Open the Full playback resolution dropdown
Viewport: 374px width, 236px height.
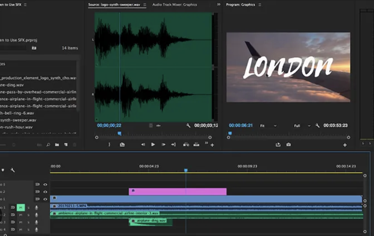[302, 126]
